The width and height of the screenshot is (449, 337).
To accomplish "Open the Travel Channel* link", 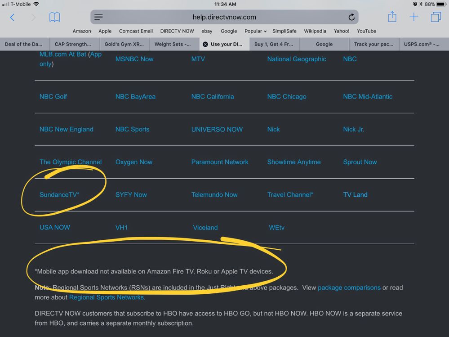I will pyautogui.click(x=290, y=194).
